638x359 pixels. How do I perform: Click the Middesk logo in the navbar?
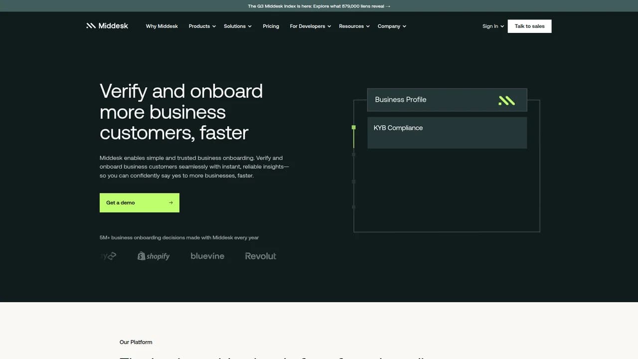(x=107, y=26)
